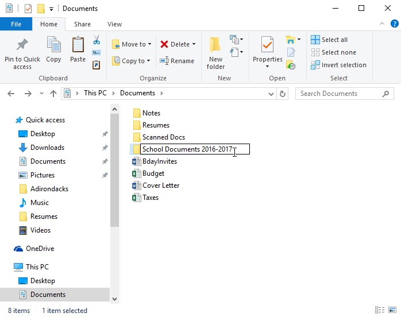Click navigation pane scroll down arrow
This screenshot has height=317, width=401.
click(x=114, y=299)
